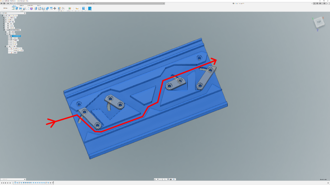The image size is (330, 185).
Task: Click the timeline end marker
Action: 53,183
